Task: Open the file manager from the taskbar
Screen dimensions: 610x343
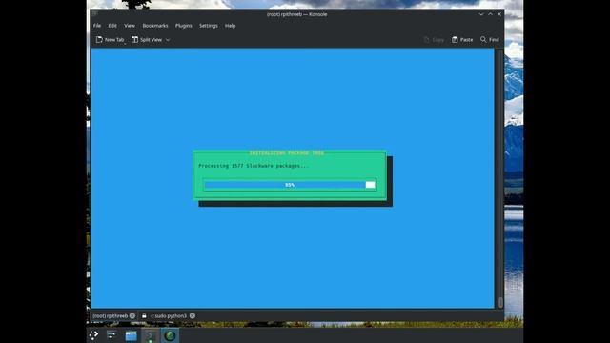Action: 132,335
